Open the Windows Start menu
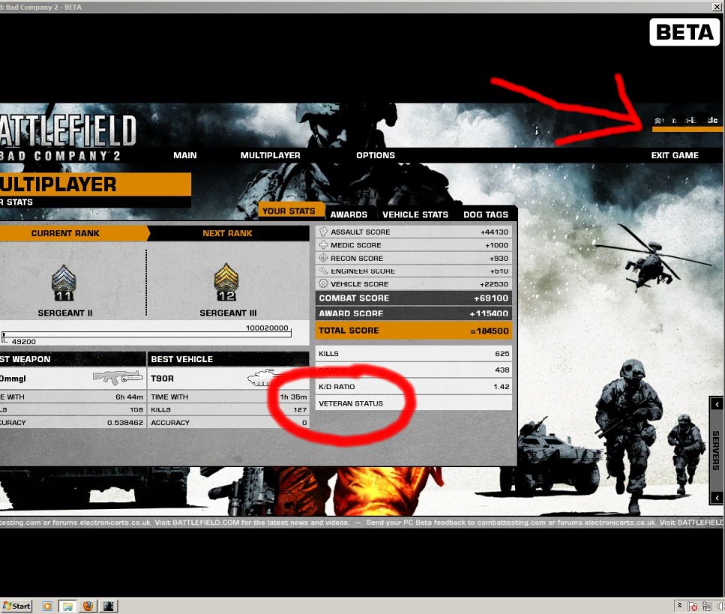The width and height of the screenshot is (725, 614). pos(16,606)
